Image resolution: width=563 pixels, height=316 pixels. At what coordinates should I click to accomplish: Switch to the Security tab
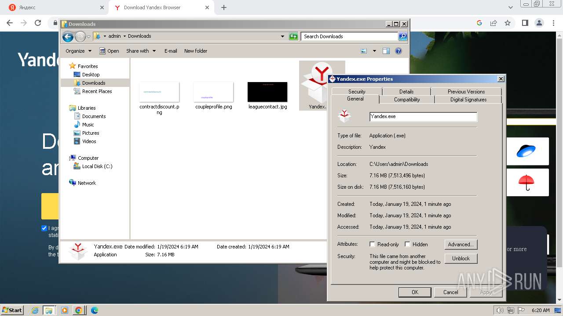pos(357,91)
